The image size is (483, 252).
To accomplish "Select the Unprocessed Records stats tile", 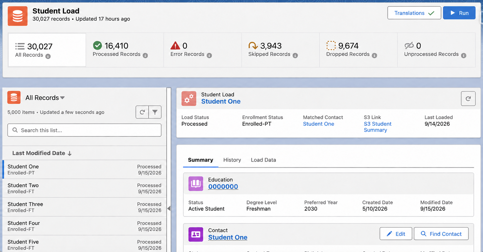I will [436, 50].
